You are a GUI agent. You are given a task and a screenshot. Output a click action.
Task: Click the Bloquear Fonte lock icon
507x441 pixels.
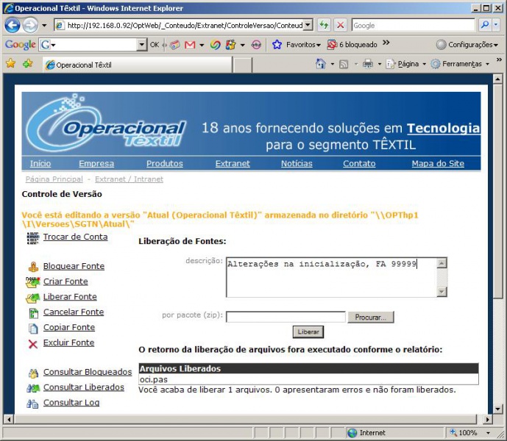click(x=32, y=267)
